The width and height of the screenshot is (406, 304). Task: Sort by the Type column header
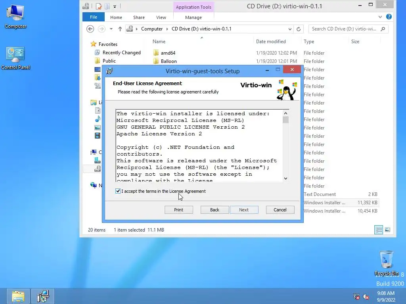pos(309,41)
